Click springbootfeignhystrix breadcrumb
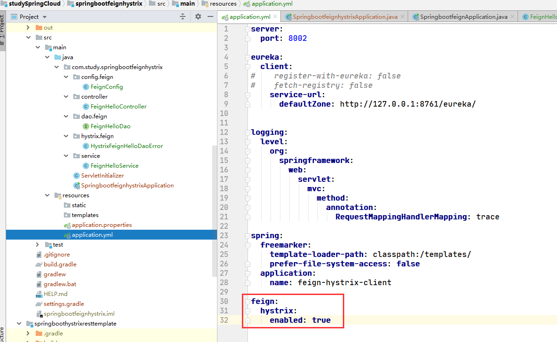 (108, 4)
